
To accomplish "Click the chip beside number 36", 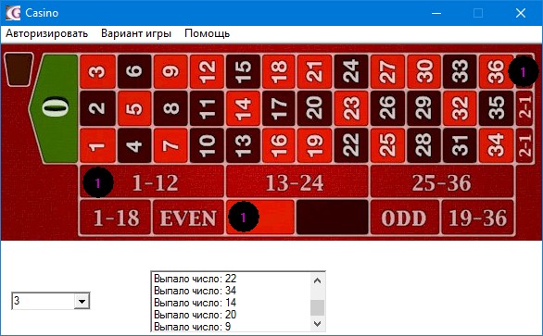I will pos(524,71).
